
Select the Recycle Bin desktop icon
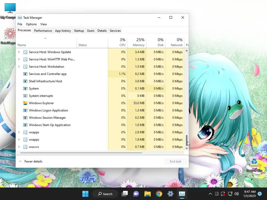(254, 165)
